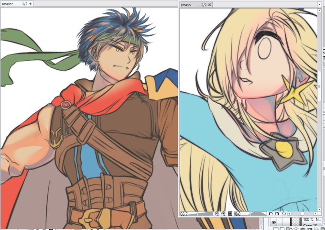Rotate canvas right icon
Image resolution: width=325 pixels, height=230 pixels.
click(277, 213)
